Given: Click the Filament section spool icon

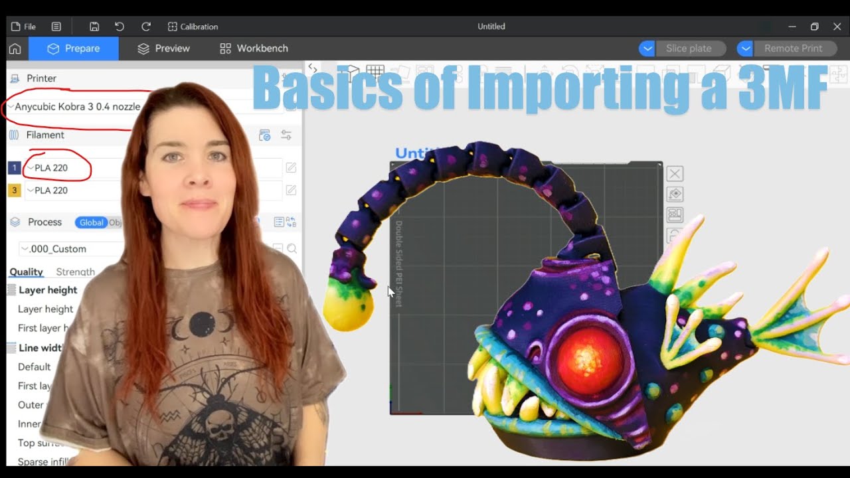Looking at the screenshot, I should pos(14,135).
